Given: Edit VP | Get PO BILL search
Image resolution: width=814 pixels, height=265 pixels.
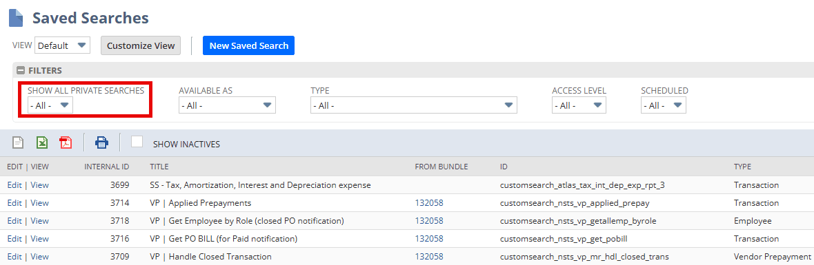Looking at the screenshot, I should (x=14, y=239).
